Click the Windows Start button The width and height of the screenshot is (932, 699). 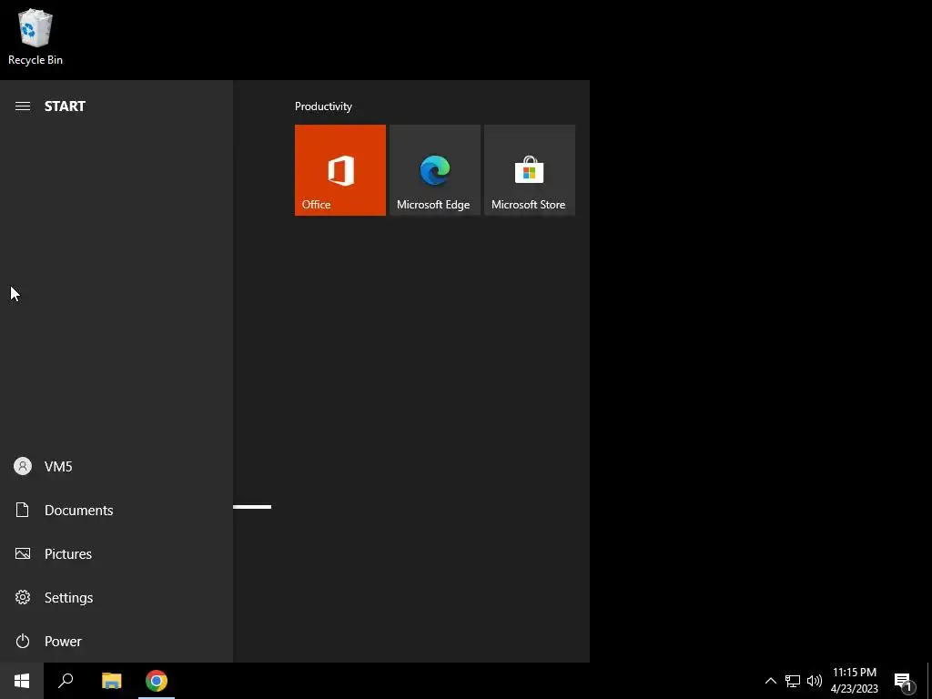click(x=22, y=681)
